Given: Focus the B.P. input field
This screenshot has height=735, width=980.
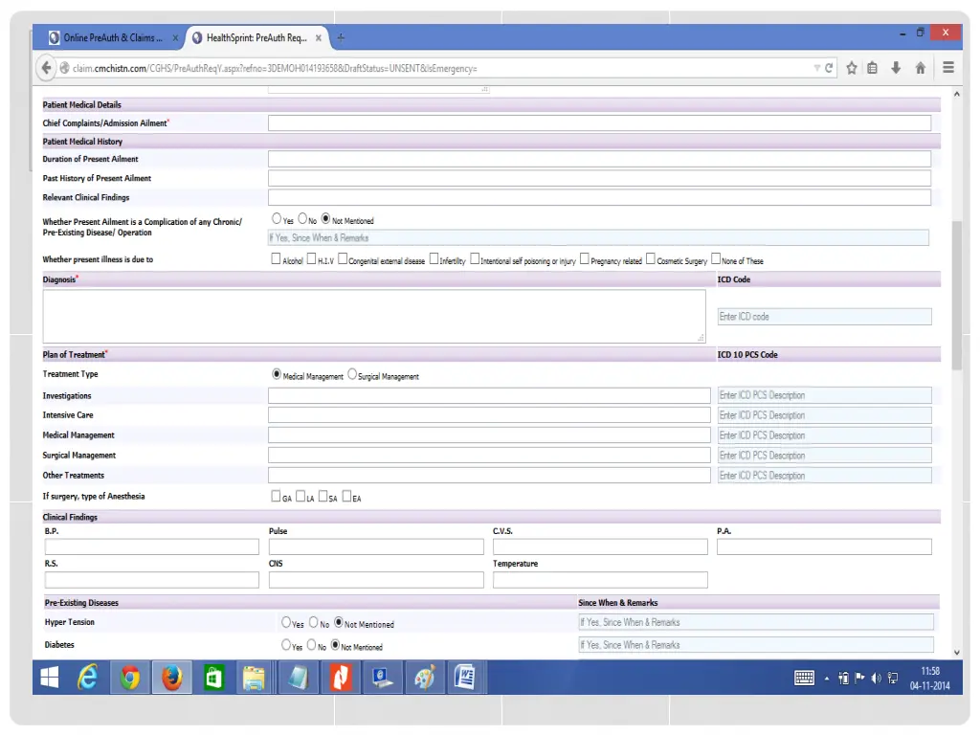Looking at the screenshot, I should (x=152, y=546).
